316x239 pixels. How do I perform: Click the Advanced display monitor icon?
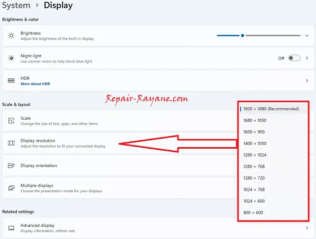11,228
